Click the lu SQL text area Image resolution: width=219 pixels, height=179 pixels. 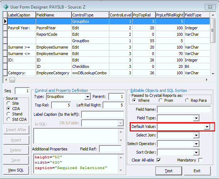pyautogui.click(x=76, y=136)
